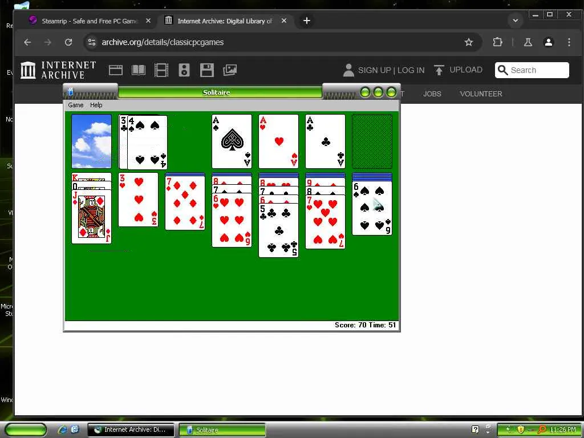Select the 7 of diamonds card

click(x=185, y=203)
